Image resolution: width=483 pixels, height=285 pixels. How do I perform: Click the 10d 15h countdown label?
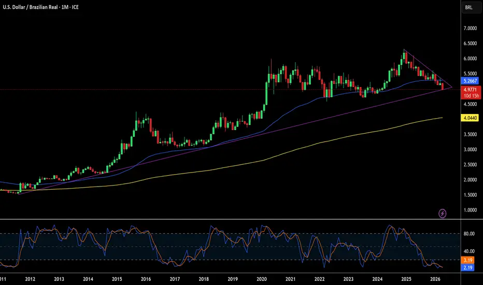click(471, 96)
